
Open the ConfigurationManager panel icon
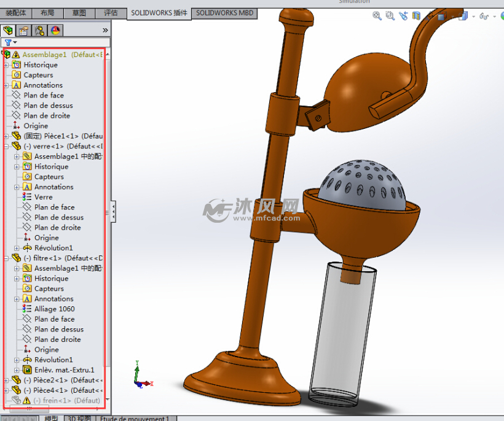(39, 30)
